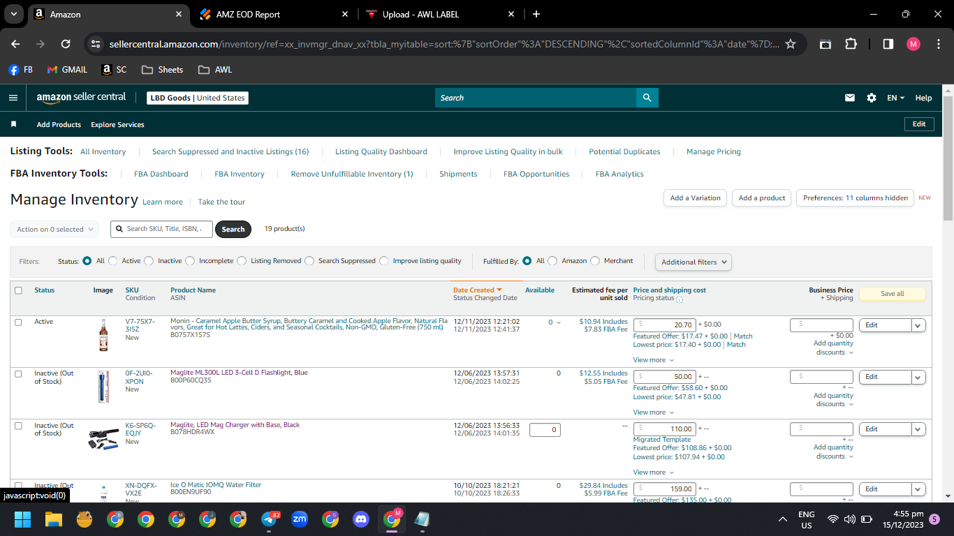954x536 pixels.
Task: Go to Manage Pricing
Action: click(x=714, y=151)
